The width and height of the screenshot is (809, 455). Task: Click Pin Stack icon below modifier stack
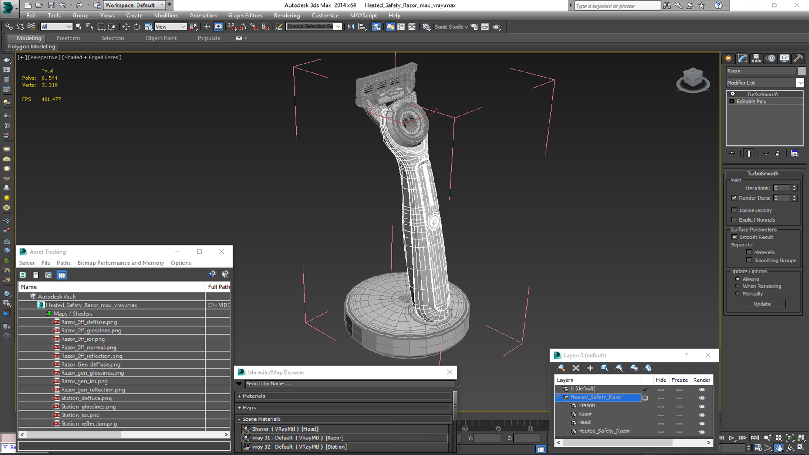tap(732, 153)
